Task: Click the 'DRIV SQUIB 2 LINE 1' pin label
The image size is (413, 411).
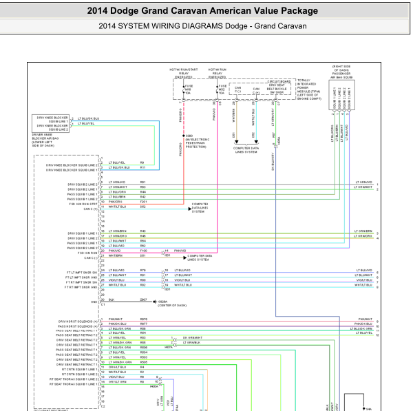Action: pos(82,189)
